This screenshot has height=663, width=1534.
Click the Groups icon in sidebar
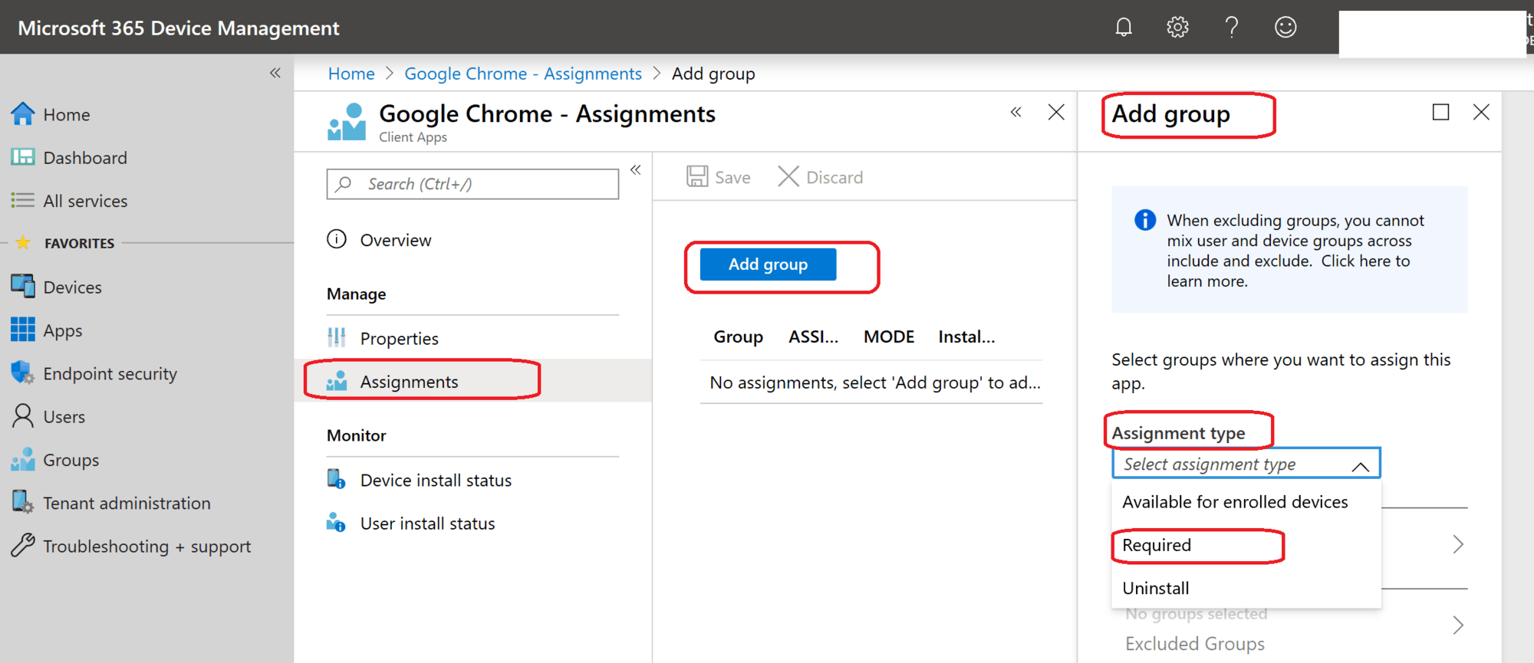[x=23, y=460]
